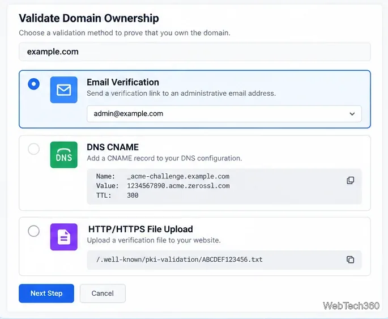Select the Email Verification radio button
The height and width of the screenshot is (319, 388).
(x=33, y=84)
